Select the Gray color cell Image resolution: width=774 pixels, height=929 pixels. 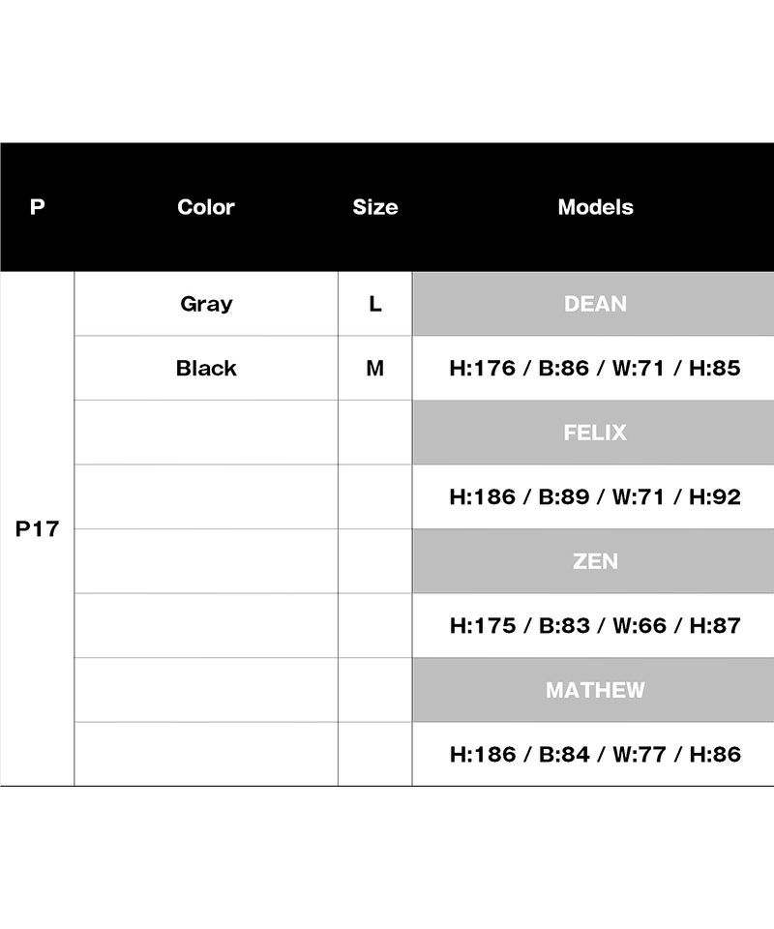pos(206,304)
